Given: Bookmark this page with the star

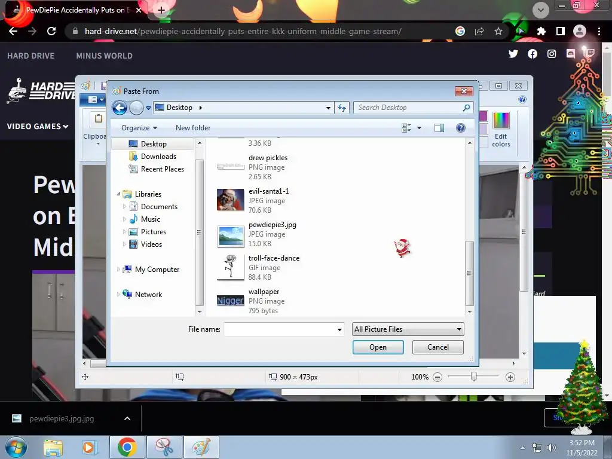Looking at the screenshot, I should [498, 31].
